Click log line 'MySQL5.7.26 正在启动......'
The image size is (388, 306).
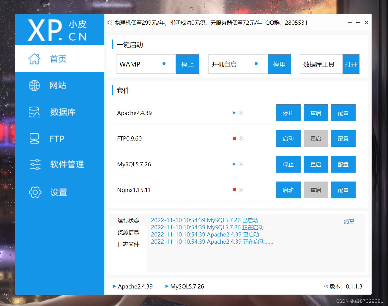pyautogui.click(x=212, y=227)
